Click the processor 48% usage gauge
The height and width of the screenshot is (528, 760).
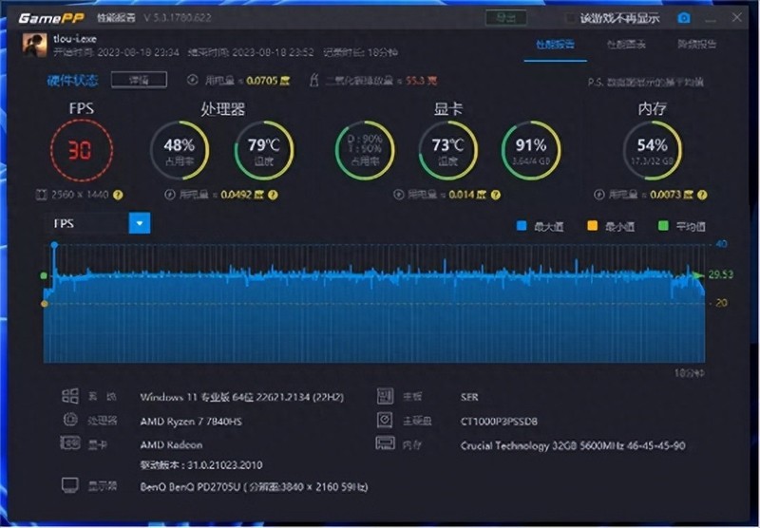tap(180, 150)
